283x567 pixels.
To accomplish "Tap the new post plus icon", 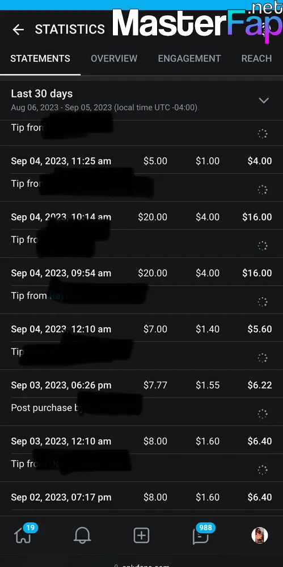I will point(142,535).
